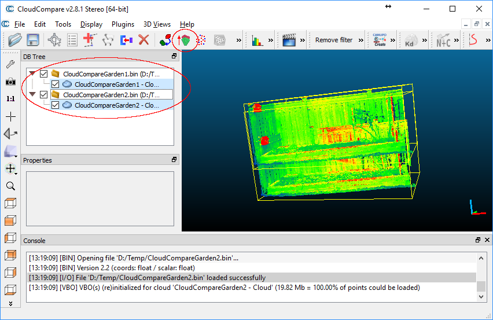Expand hidden left toolbar items chevron
This screenshot has width=493, height=320.
[10, 304]
